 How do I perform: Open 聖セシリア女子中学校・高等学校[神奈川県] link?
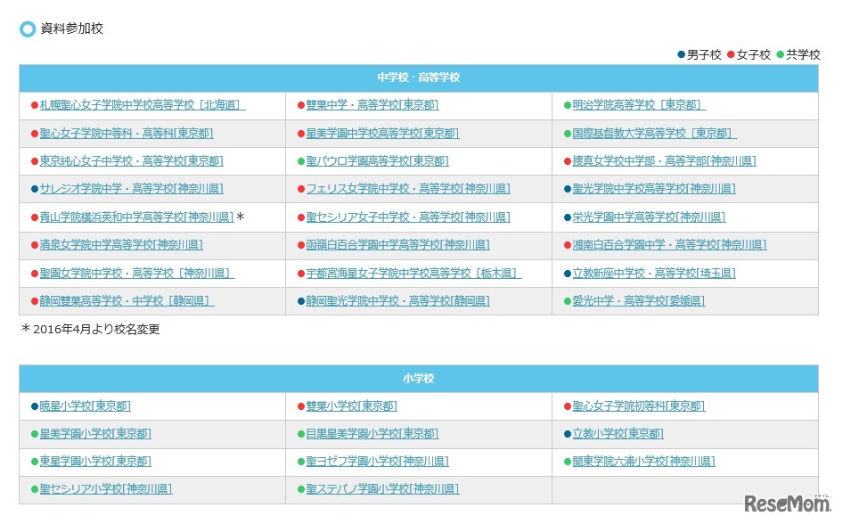click(409, 217)
